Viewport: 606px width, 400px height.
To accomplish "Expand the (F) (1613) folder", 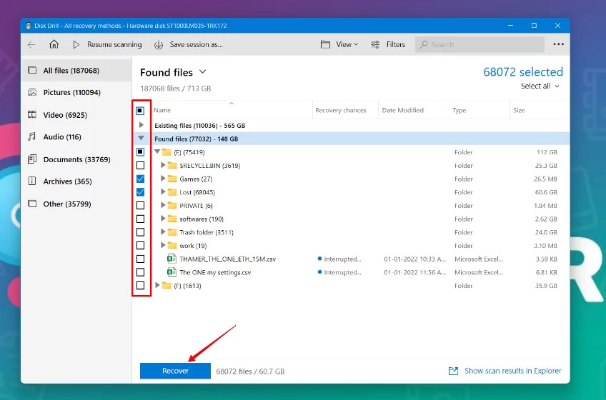I will 157,285.
